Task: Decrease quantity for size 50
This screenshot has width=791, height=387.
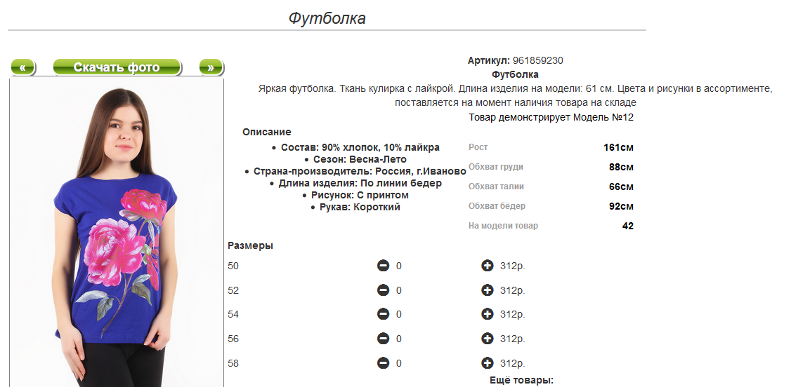Action: 383,265
